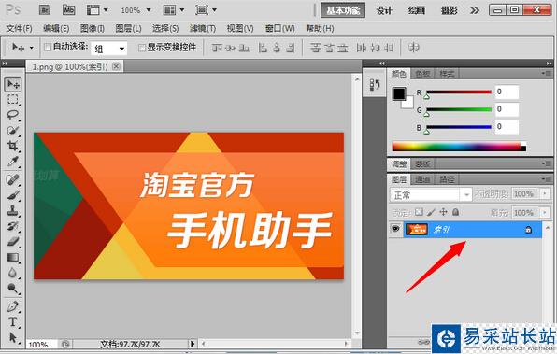The width and height of the screenshot is (557, 354).
Task: Select 设计 workspace button
Action: 384,10
